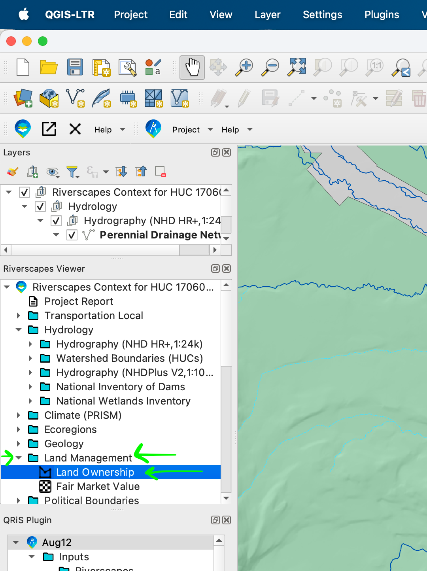Select the Pan Map hand tool

tap(192, 67)
